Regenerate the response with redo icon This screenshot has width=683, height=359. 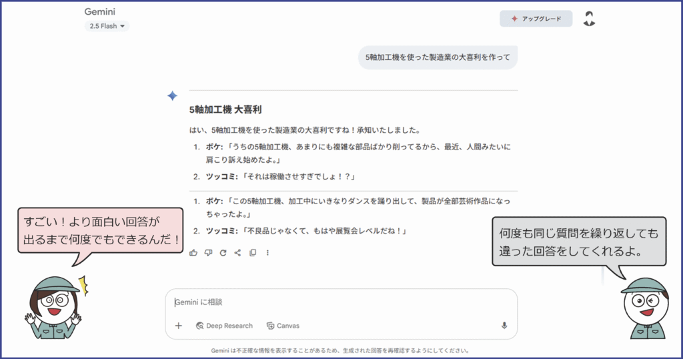[x=223, y=253]
